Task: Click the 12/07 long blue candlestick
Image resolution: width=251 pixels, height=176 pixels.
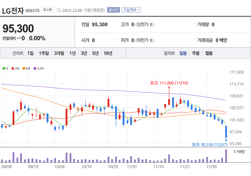Action: coord(226,132)
